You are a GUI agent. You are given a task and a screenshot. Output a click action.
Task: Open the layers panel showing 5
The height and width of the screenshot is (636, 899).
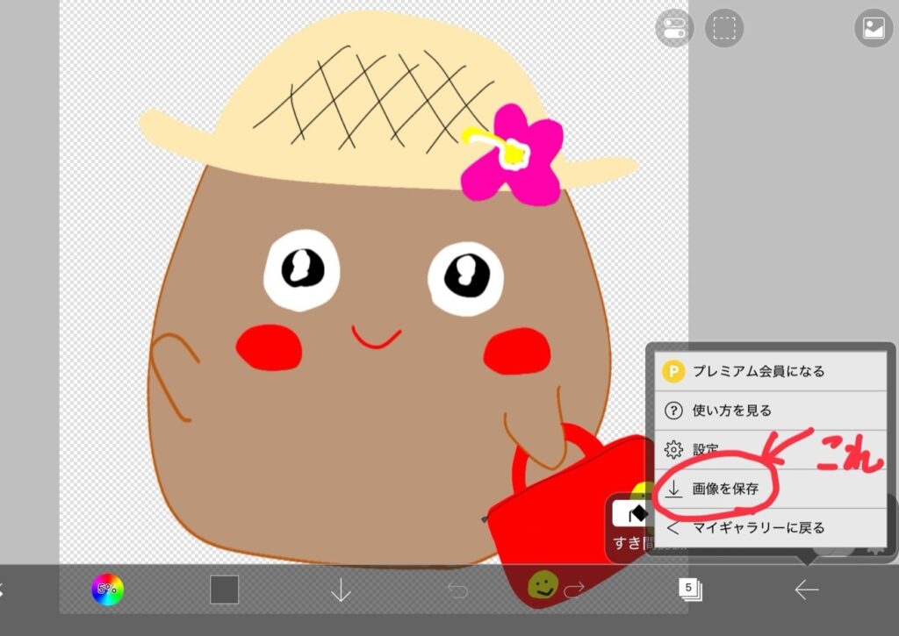[x=690, y=590]
